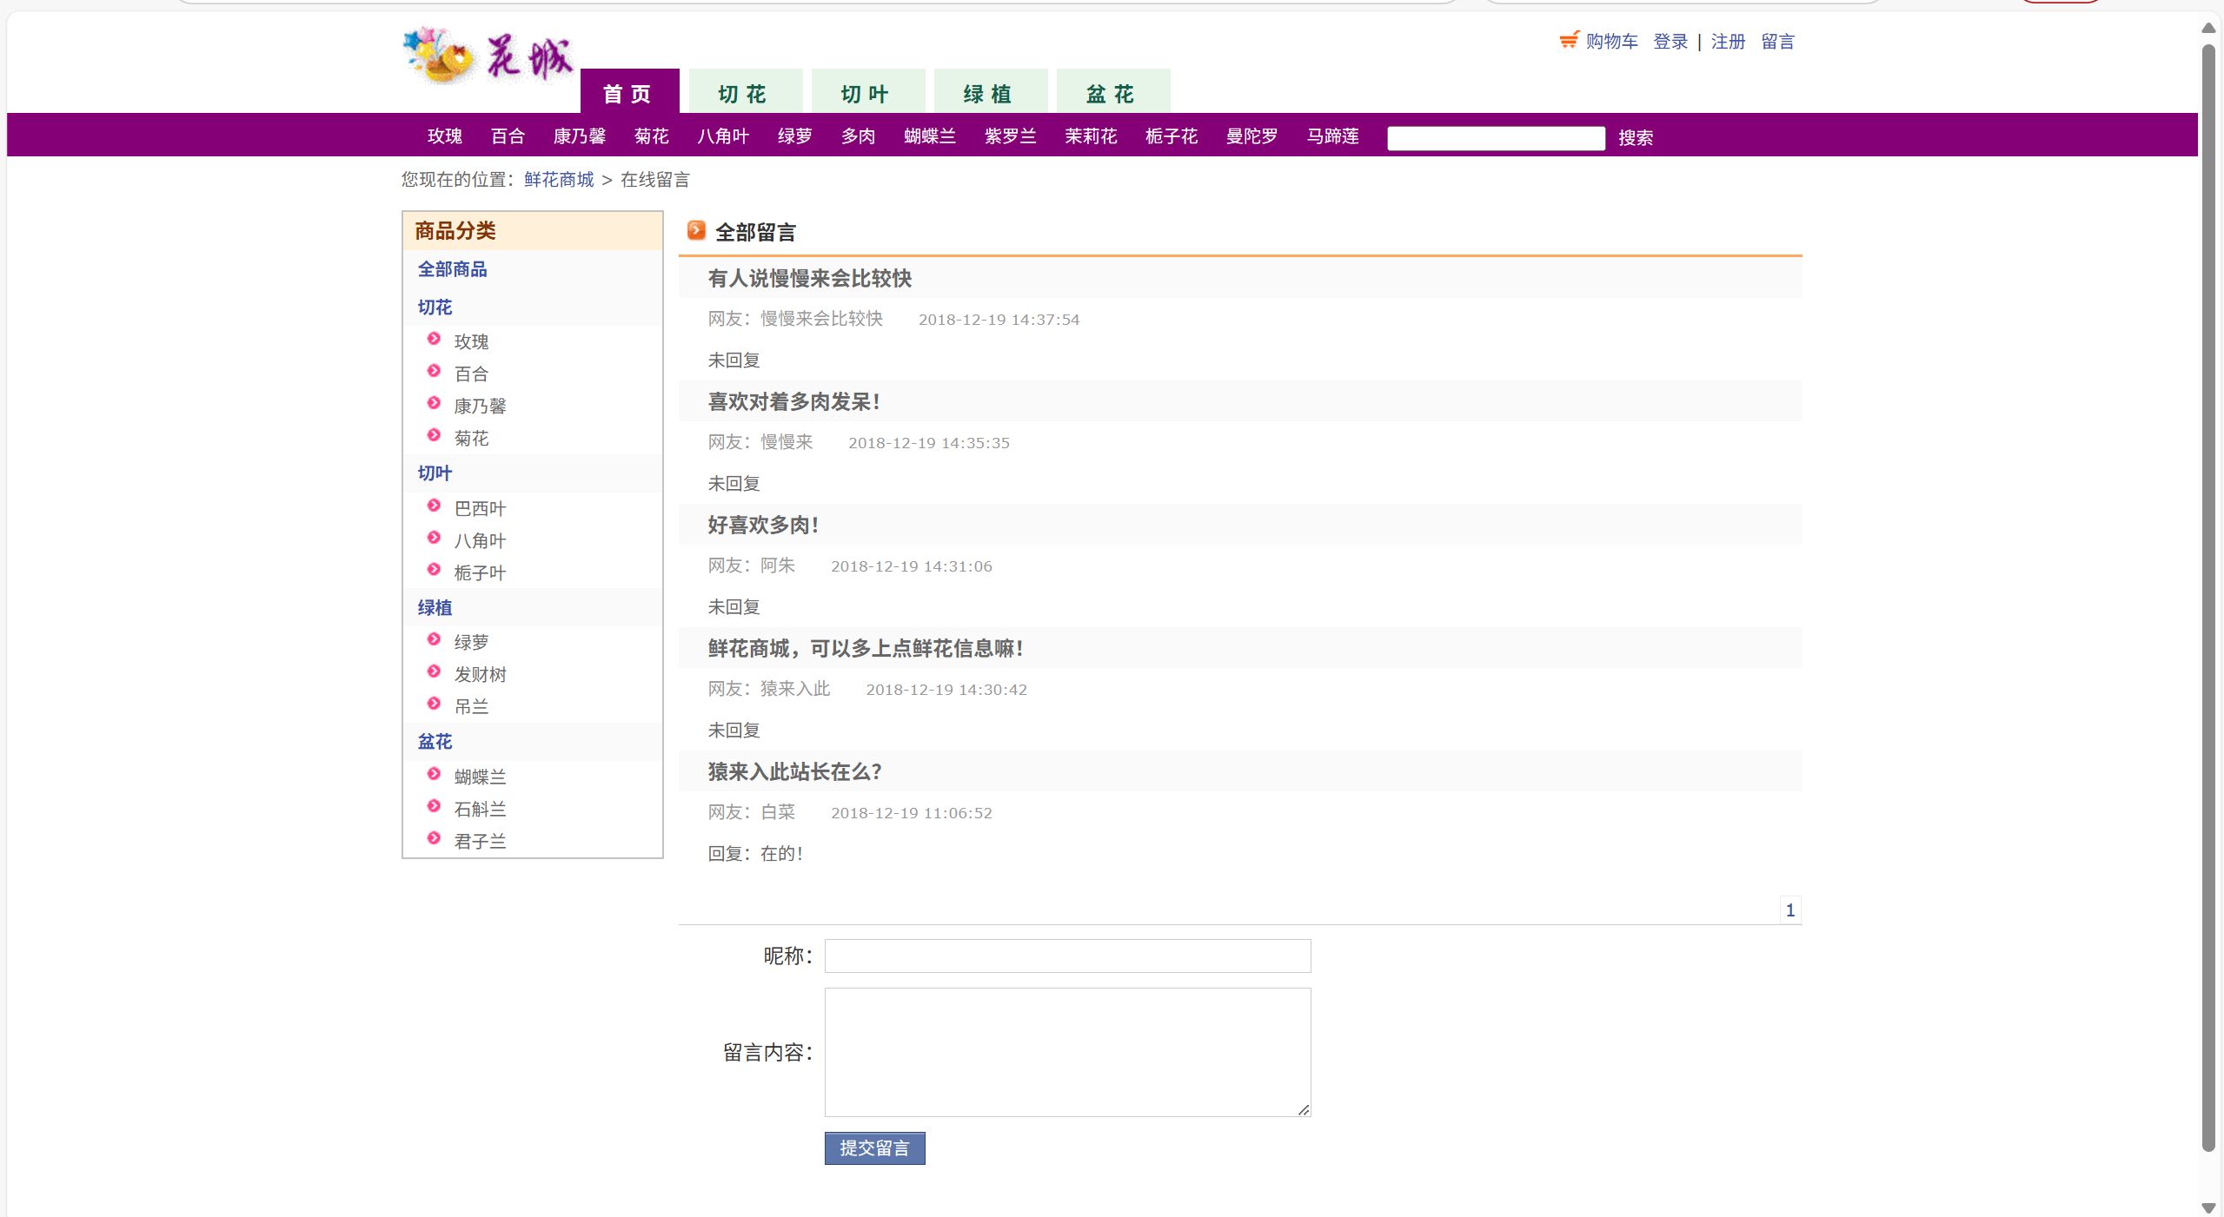Click the pink bullet icon beside 玫瑰
2224x1217 pixels.
pos(434,339)
